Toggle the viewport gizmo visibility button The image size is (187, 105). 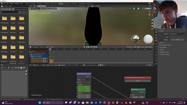134,8
